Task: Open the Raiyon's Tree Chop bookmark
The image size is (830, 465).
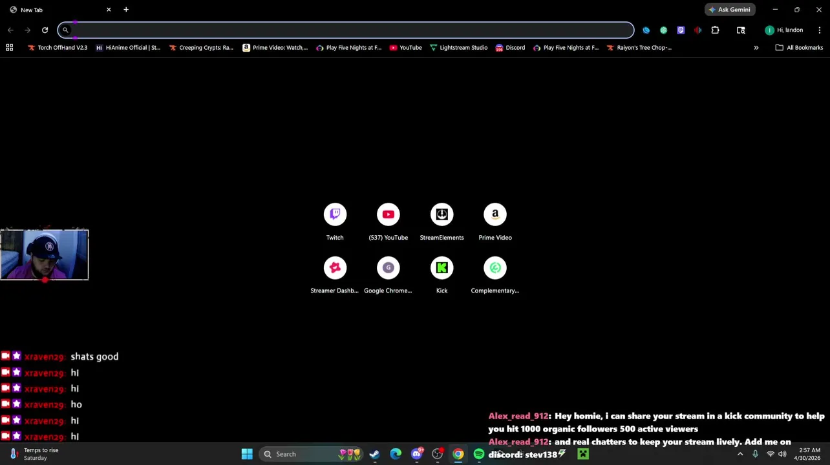Action: [x=639, y=47]
